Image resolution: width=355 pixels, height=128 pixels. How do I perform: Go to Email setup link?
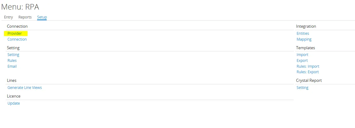[x=12, y=66]
